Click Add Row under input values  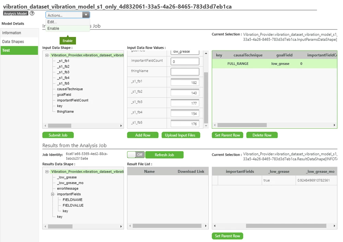142,135
